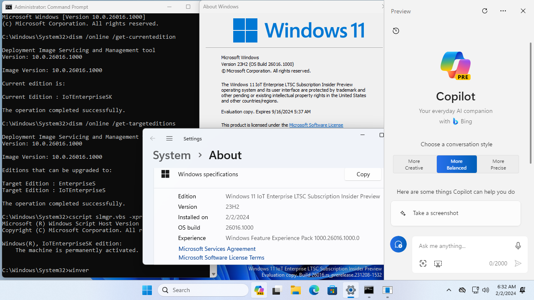Open Settings navigation hamburger menu
The height and width of the screenshot is (300, 534).
169,138
